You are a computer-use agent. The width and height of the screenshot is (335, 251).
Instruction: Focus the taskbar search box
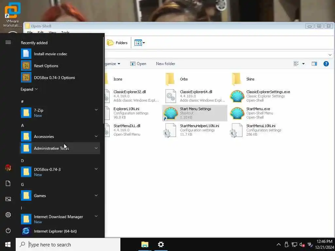[68, 244]
